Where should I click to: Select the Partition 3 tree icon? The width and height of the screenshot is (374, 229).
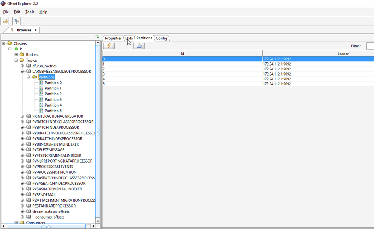[41, 99]
